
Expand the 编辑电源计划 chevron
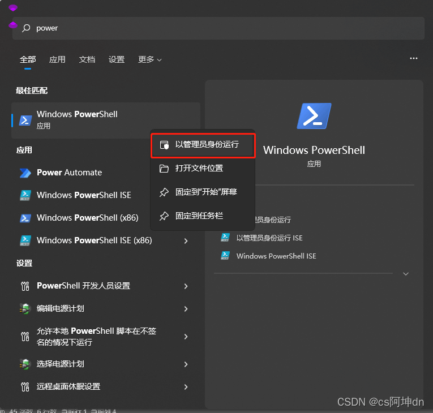pos(186,309)
